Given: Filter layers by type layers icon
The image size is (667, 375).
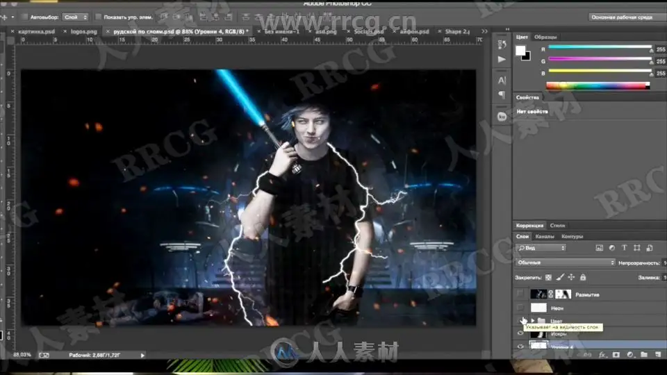Looking at the screenshot, I should [624, 248].
